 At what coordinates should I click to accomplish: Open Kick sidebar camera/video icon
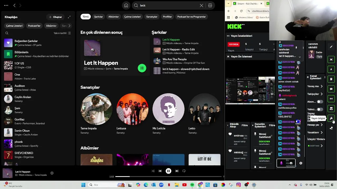331,108
